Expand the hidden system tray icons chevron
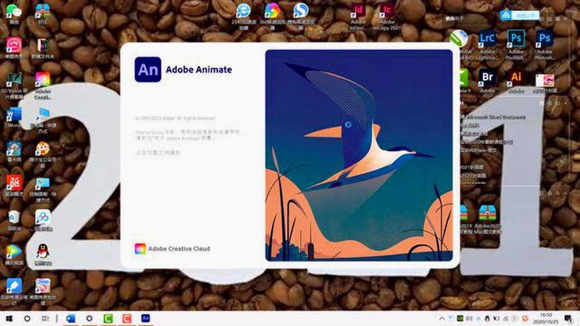The width and height of the screenshot is (580, 326). (x=442, y=318)
